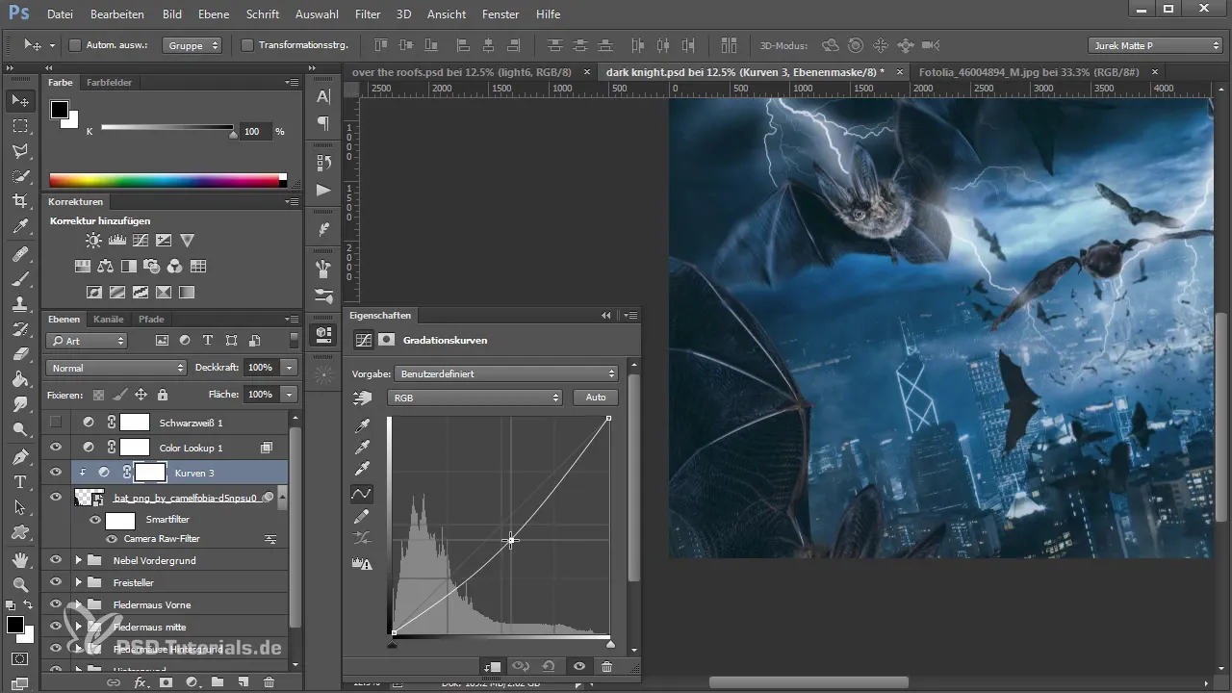The width and height of the screenshot is (1232, 693).
Task: Hide the Kurven 3 layer
Action: click(x=56, y=473)
